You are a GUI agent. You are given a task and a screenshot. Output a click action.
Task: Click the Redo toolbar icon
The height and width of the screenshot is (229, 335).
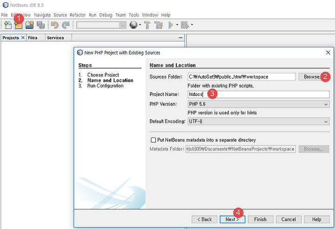pyautogui.click(x=66, y=25)
